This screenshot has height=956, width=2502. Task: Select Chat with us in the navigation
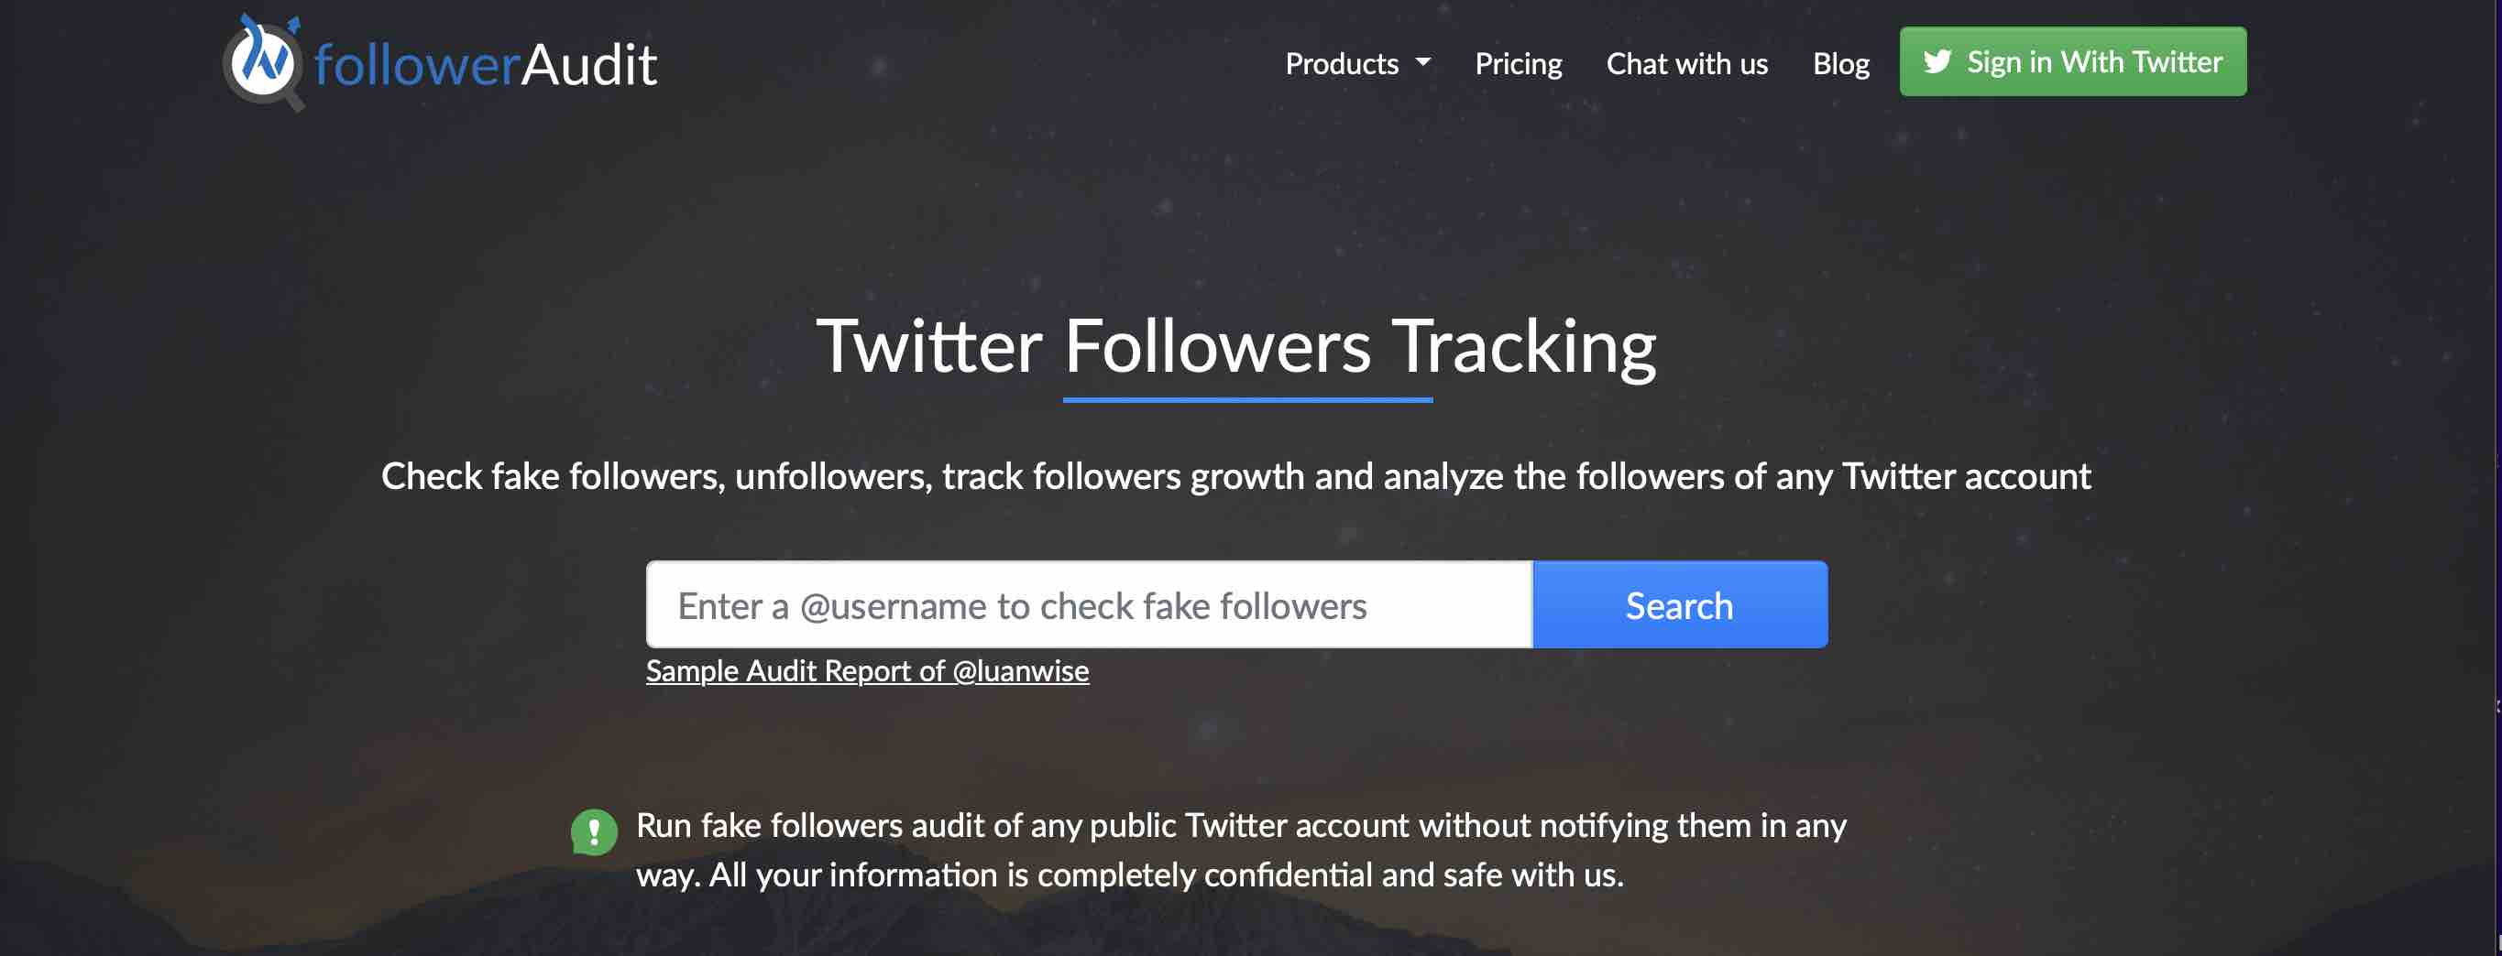(1687, 62)
